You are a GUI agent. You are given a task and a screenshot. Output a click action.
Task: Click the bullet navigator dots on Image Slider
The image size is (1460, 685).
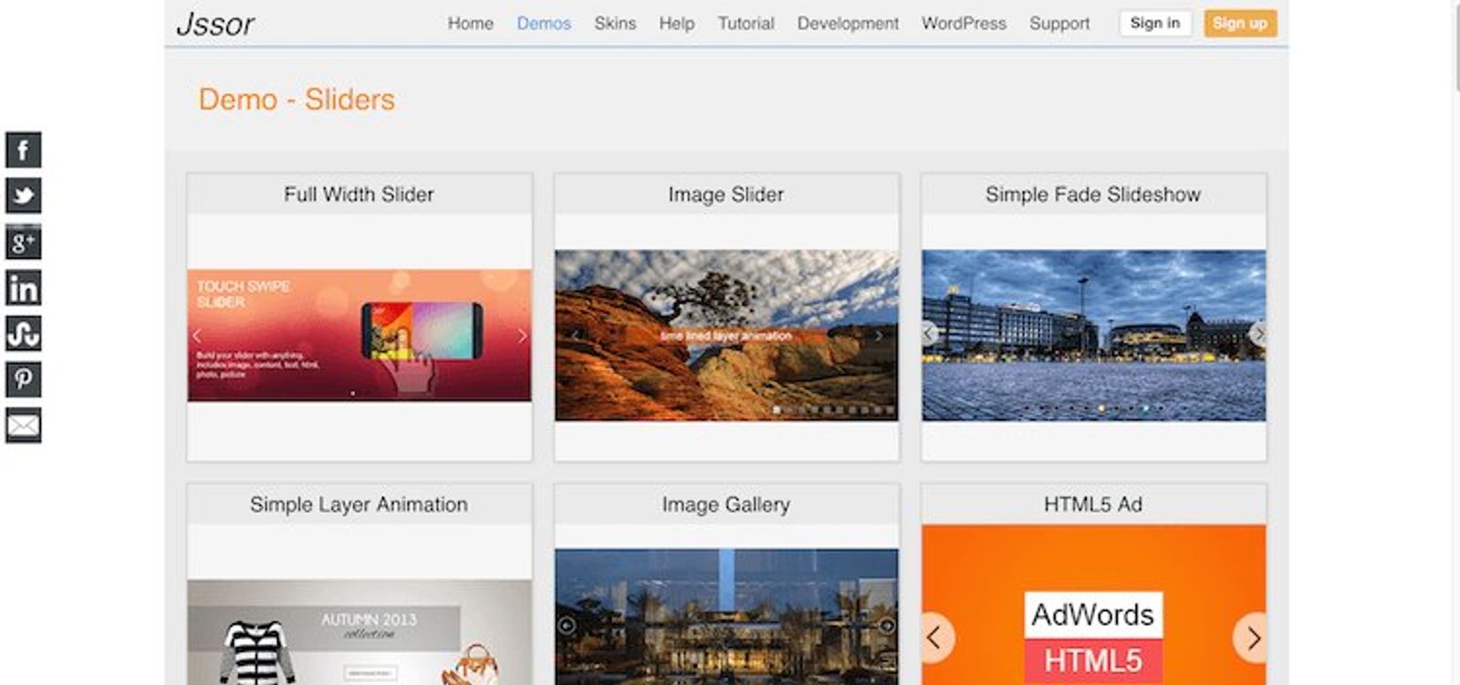tap(833, 410)
